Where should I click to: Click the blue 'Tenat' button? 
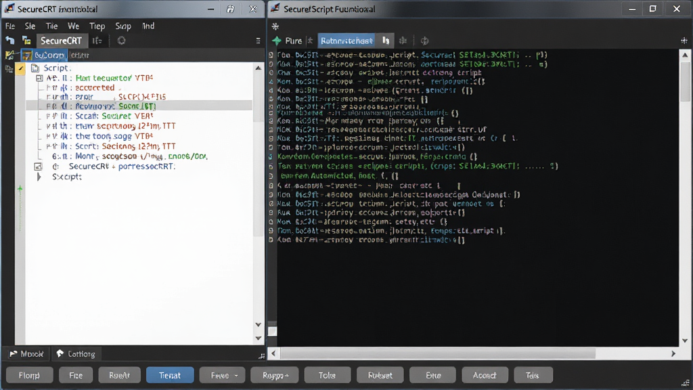coord(170,375)
